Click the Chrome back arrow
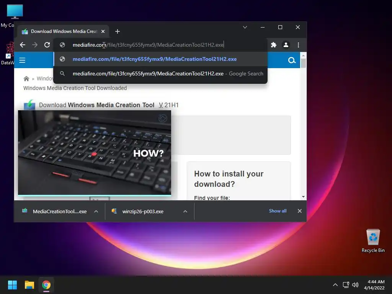The width and height of the screenshot is (392, 294). 23,45
